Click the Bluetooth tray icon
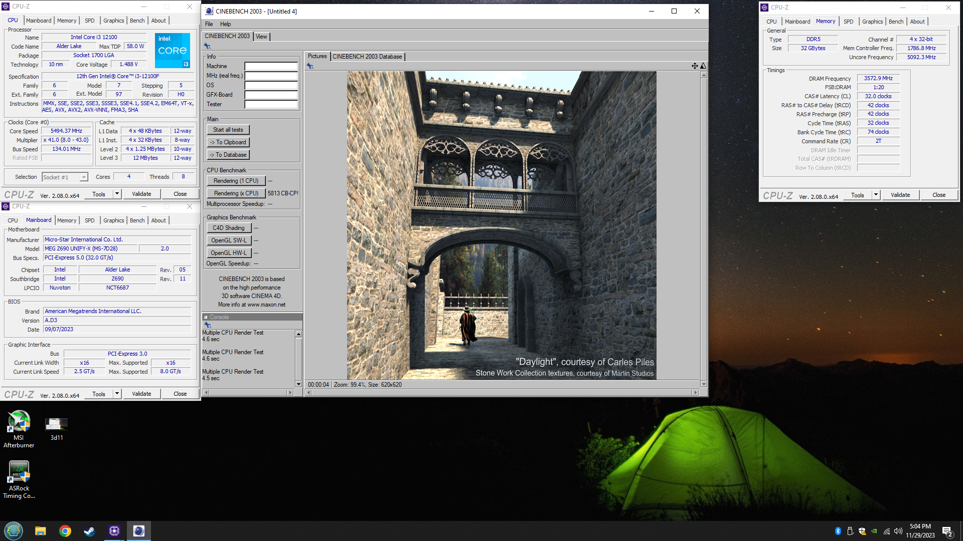 (838, 531)
